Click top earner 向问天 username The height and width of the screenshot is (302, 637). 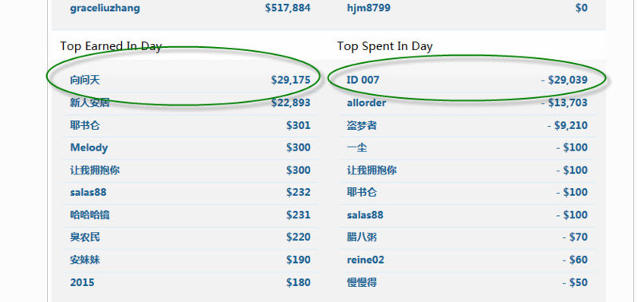85,80
